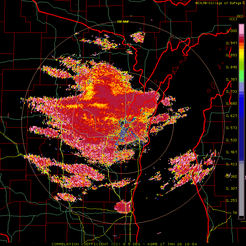Click the 0.840 legend value
The height and width of the screenshot is (246, 246).
pos(232,67)
